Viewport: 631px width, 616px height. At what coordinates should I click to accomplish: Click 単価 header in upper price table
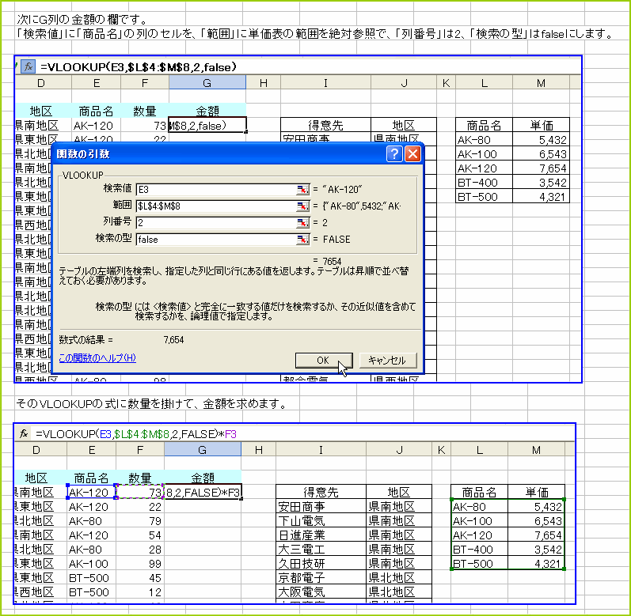(x=541, y=126)
